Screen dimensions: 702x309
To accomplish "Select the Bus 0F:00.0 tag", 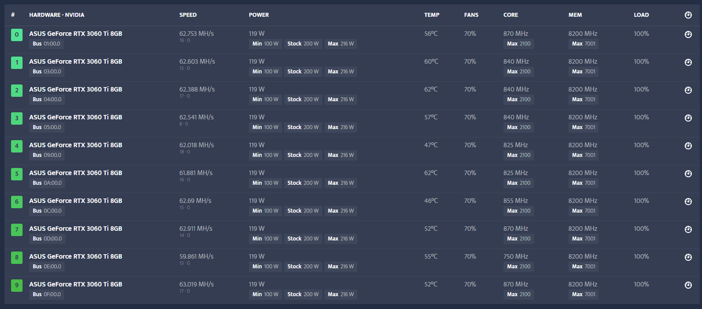I will 46,294.
